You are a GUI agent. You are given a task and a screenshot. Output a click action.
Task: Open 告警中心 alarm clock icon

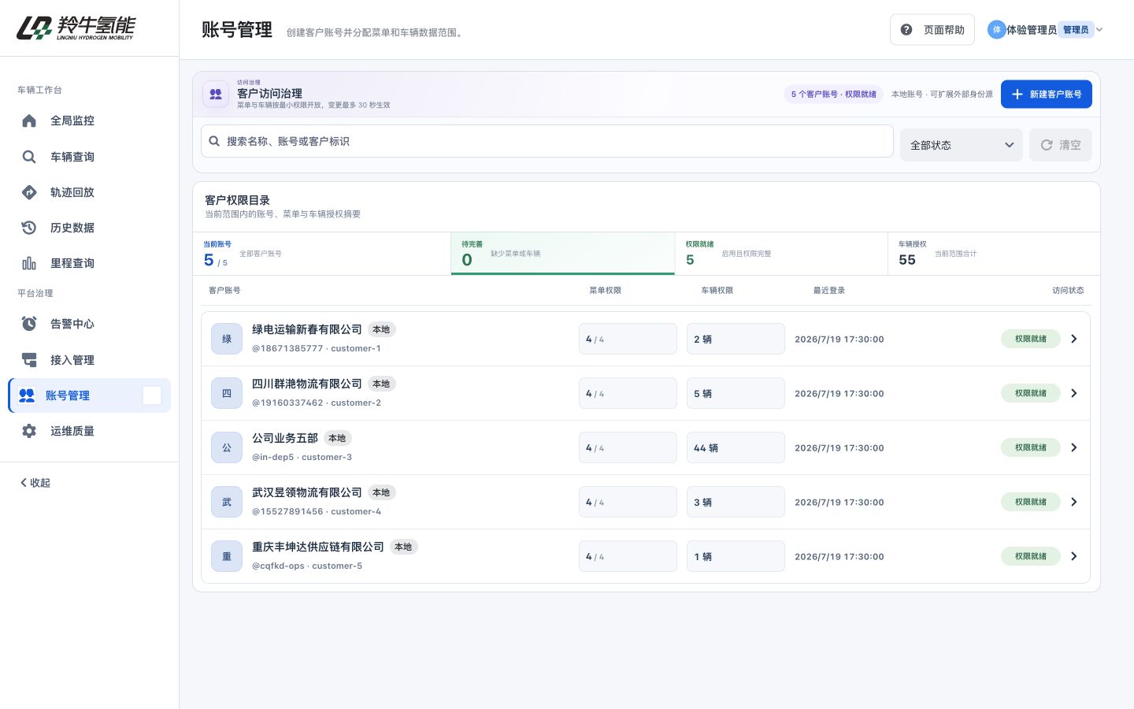(x=29, y=324)
